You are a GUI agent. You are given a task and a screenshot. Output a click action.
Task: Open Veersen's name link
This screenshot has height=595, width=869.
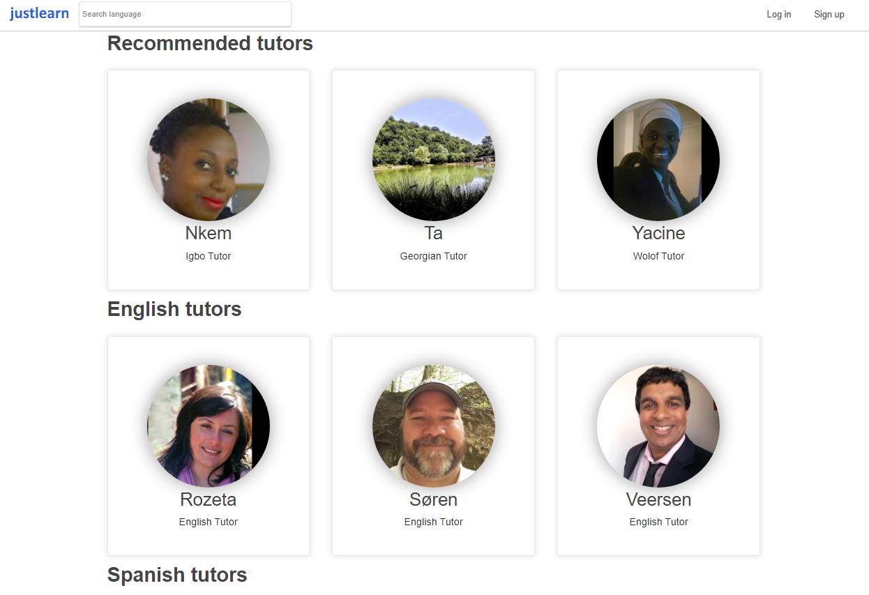coord(658,499)
